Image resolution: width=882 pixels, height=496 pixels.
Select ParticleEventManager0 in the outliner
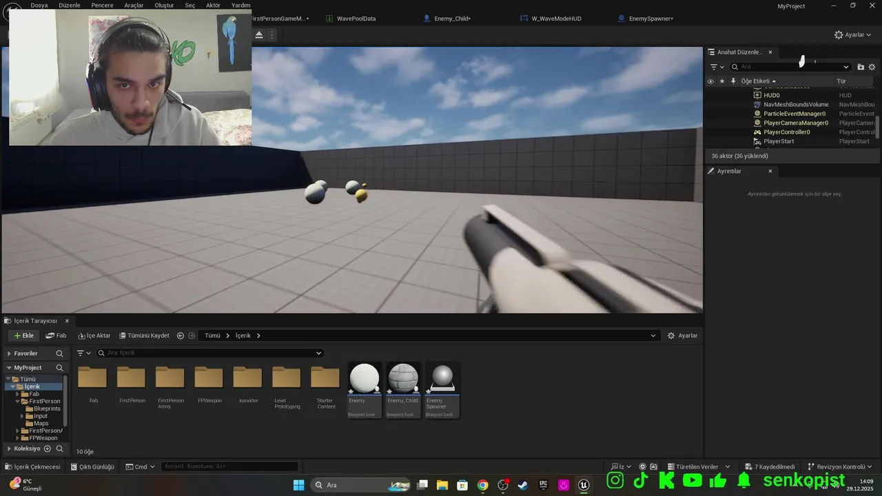tap(794, 114)
